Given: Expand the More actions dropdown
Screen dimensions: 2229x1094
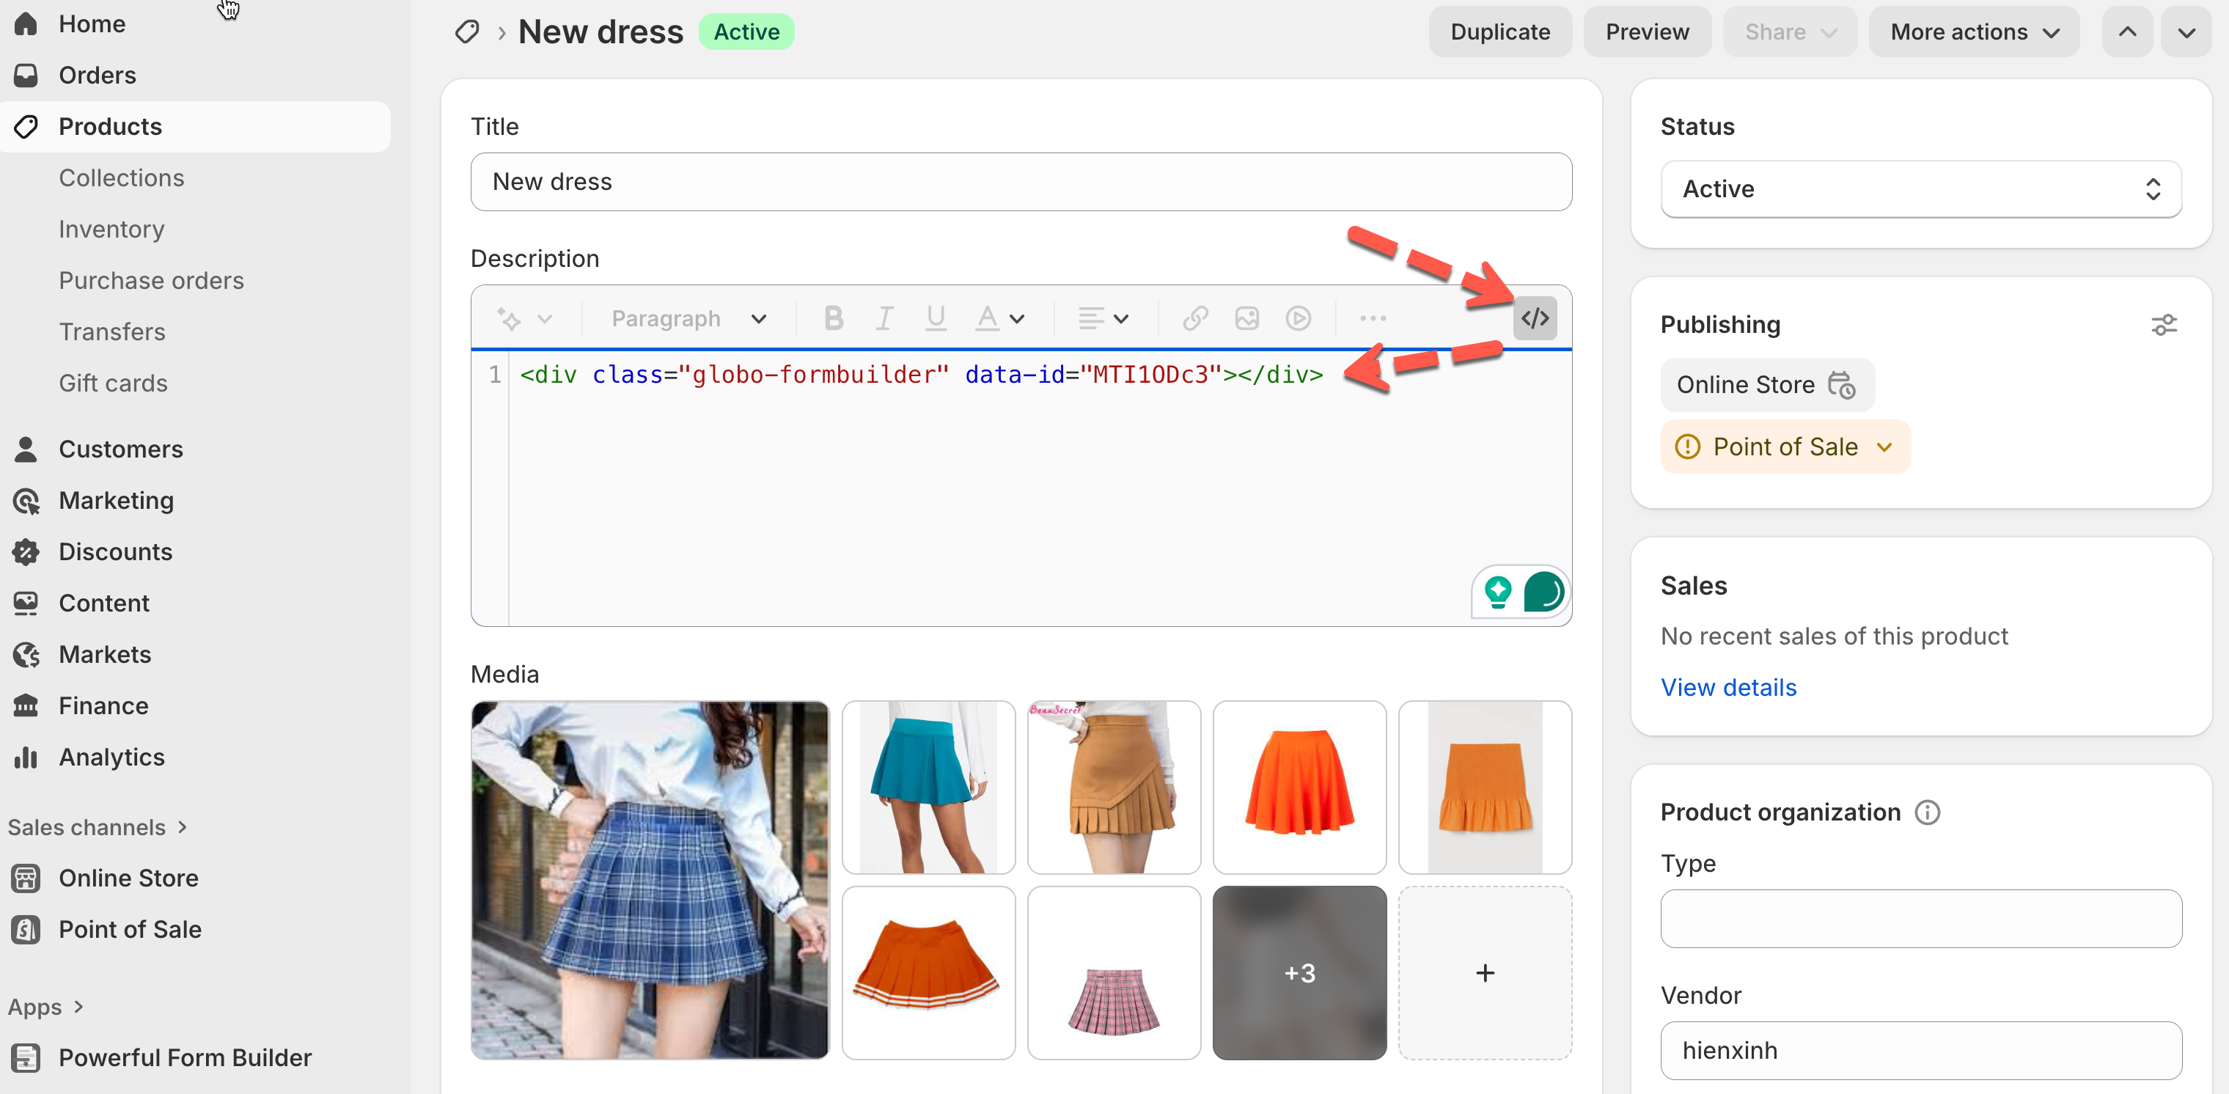Looking at the screenshot, I should pos(1973,32).
